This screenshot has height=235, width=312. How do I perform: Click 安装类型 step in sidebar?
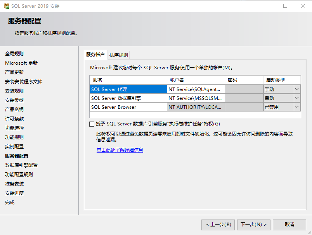(x=14, y=100)
